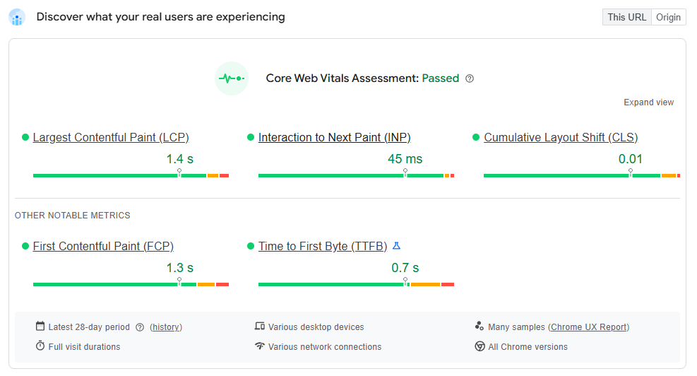The image size is (697, 376).
Task: Switch to Origin view
Action: pos(668,17)
